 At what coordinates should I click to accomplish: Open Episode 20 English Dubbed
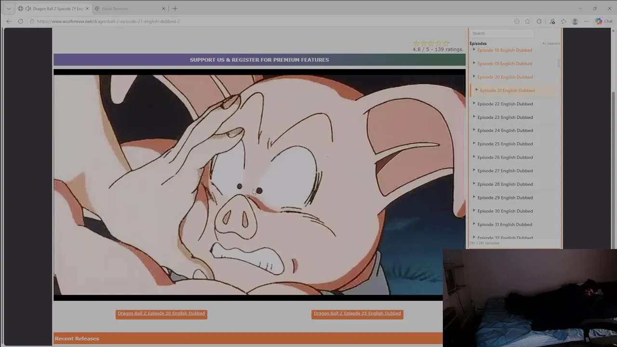tap(505, 77)
